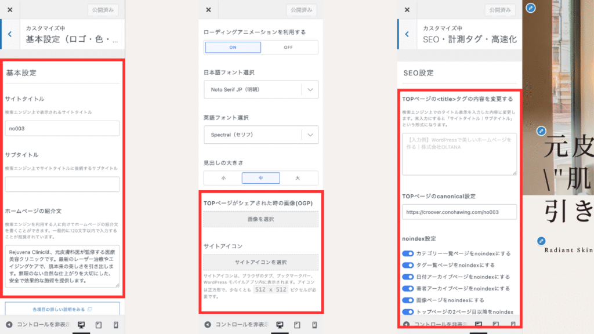Image resolution: width=594 pixels, height=334 pixels.
Task: Click the pencil edit icon next to Radiant Skin
Action: 541,241
